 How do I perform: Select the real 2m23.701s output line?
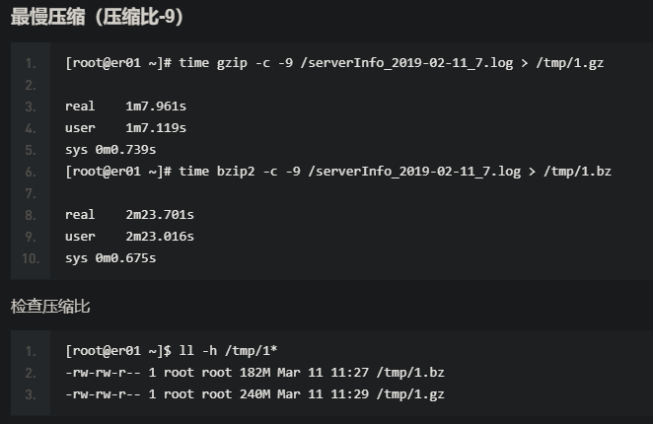coord(129,214)
